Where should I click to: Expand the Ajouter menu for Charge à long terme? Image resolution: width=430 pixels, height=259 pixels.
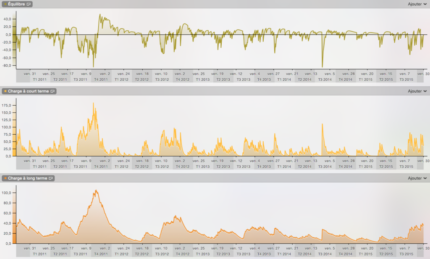tap(417, 178)
